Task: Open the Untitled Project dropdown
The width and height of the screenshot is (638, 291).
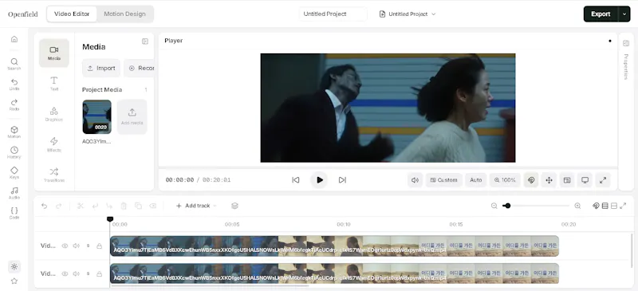Action: point(408,14)
